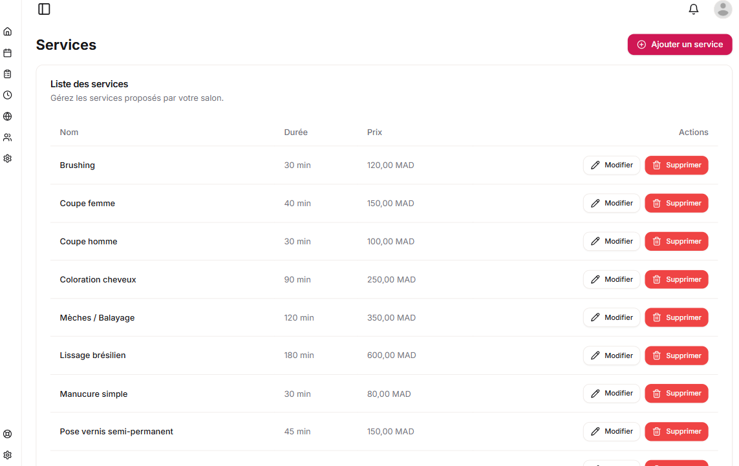Image resolution: width=739 pixels, height=466 pixels.
Task: Select the Mèches / Balayage row name
Action: point(97,318)
